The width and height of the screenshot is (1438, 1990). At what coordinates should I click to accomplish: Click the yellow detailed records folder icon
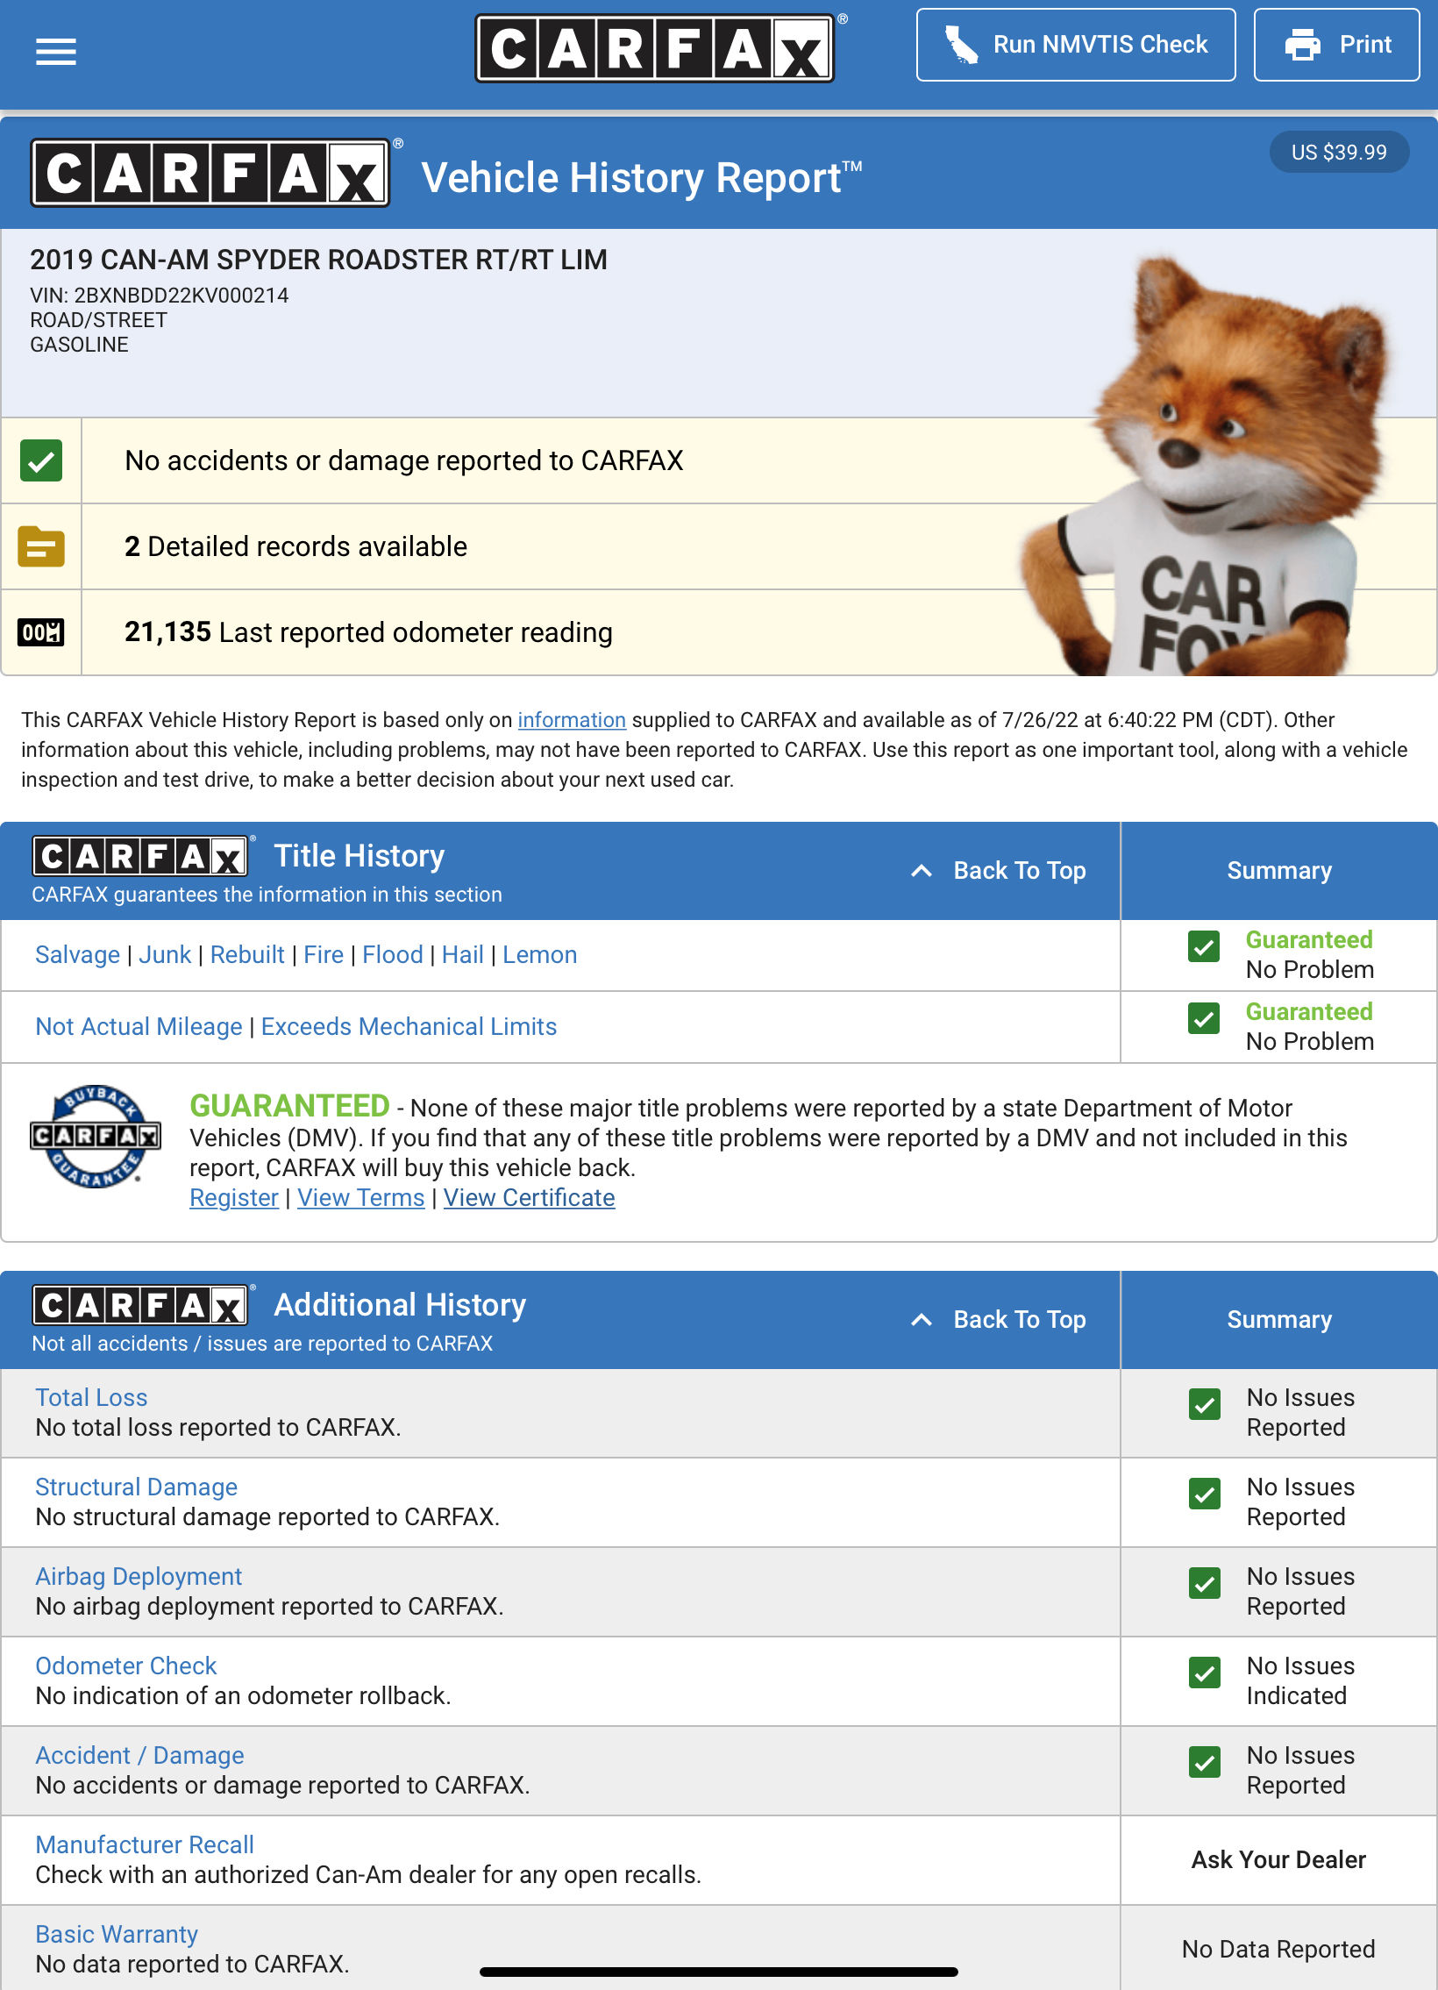coord(40,546)
